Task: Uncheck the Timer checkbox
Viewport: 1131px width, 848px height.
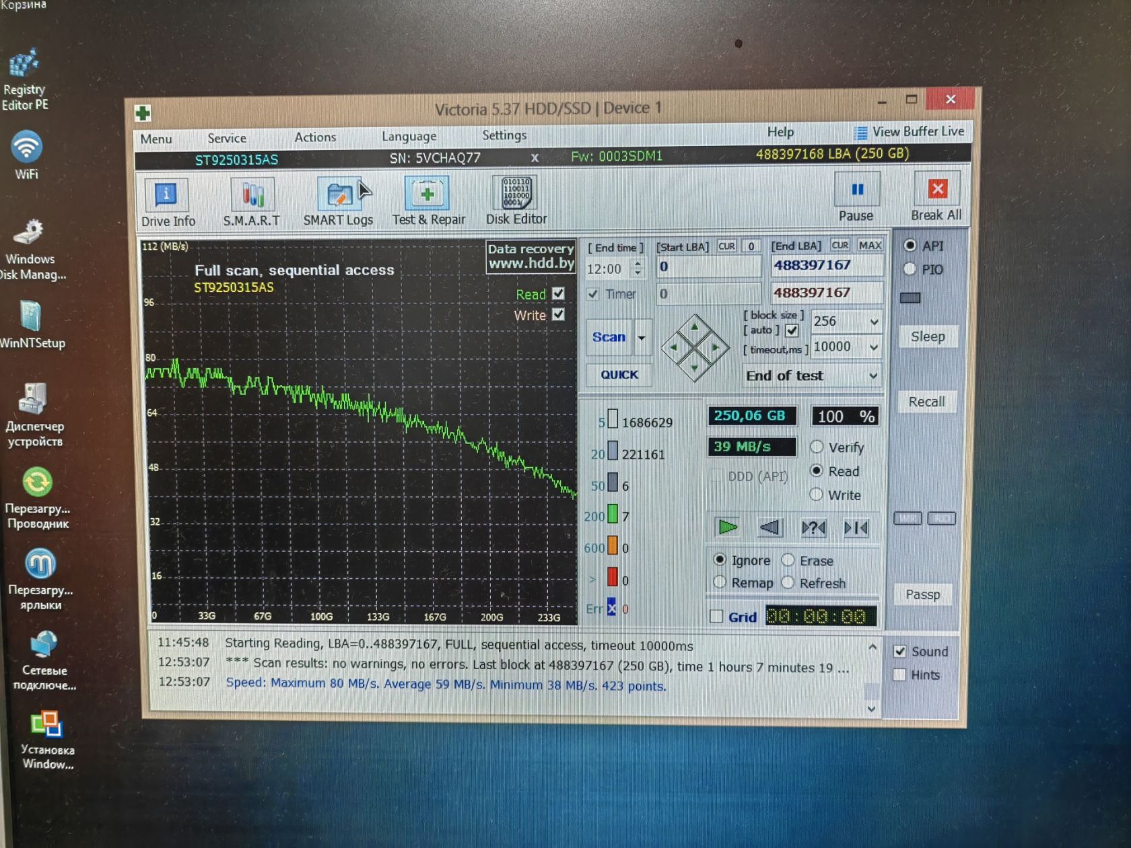Action: point(593,294)
